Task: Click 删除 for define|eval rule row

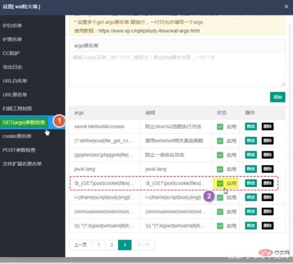Action: pos(268,141)
